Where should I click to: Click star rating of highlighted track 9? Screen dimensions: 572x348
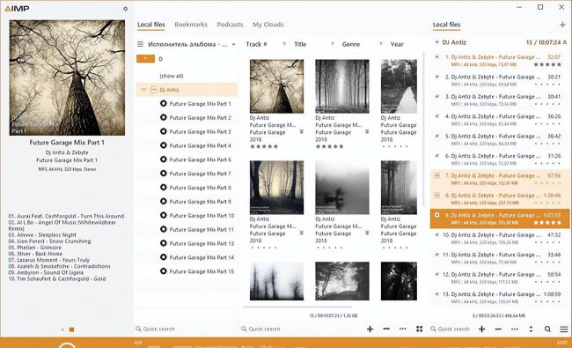(x=547, y=222)
